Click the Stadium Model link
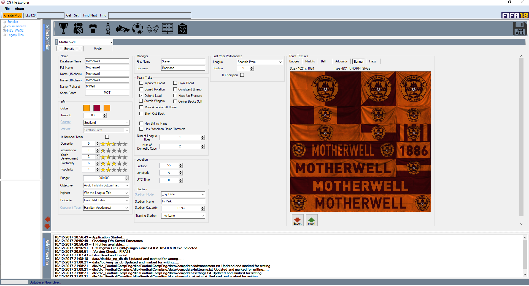Viewport: 529px width, 286px height. click(145, 194)
